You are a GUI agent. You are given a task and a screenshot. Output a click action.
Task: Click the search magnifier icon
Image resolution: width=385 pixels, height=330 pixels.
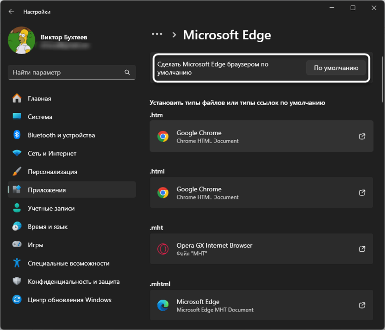127,73
